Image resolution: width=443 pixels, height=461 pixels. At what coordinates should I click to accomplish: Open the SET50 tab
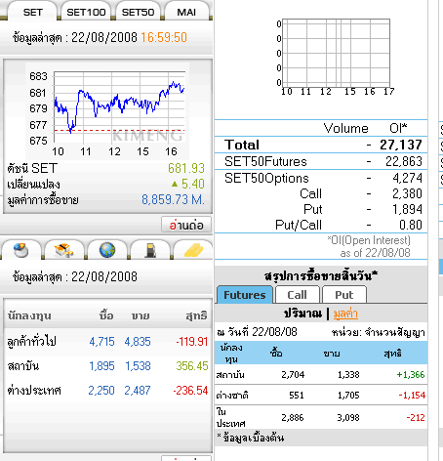click(x=138, y=13)
